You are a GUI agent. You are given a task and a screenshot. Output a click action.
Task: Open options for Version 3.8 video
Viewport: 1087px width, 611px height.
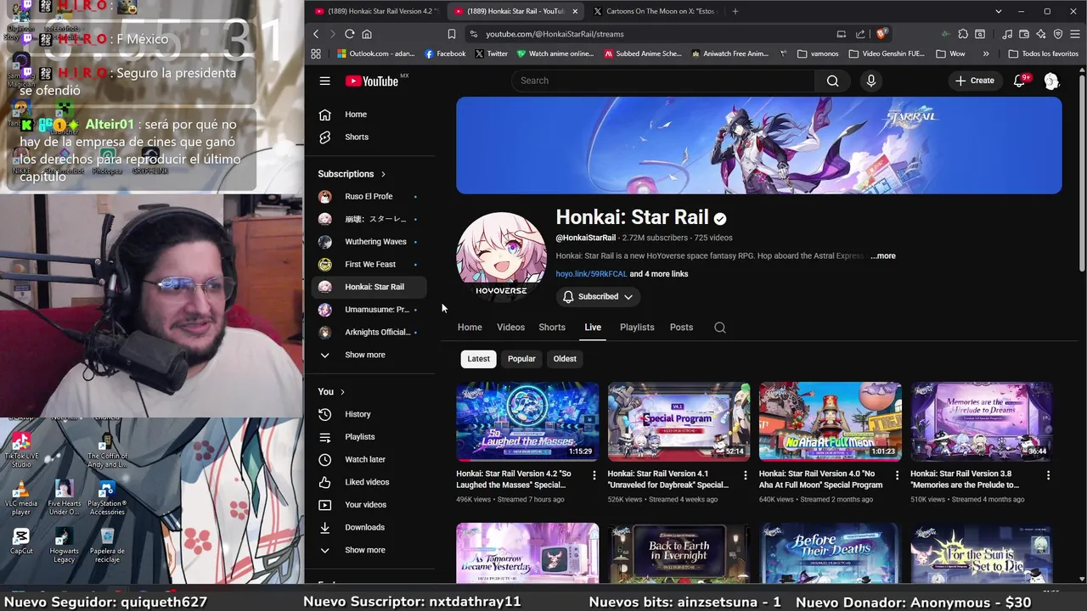pos(1048,475)
